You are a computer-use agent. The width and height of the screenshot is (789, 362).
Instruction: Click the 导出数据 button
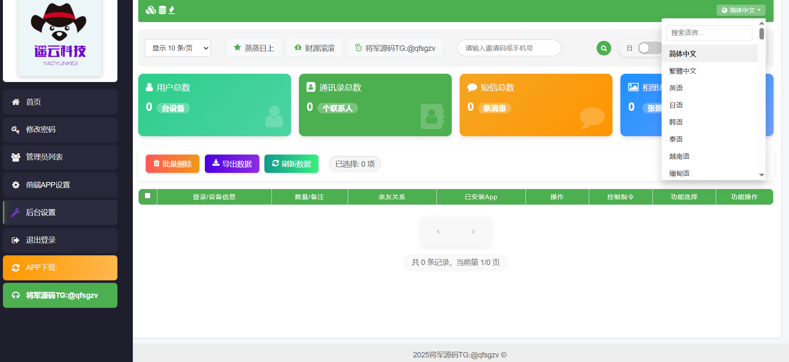232,164
